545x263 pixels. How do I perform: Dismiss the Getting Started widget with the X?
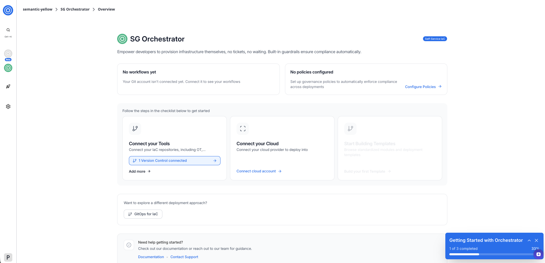point(536,240)
